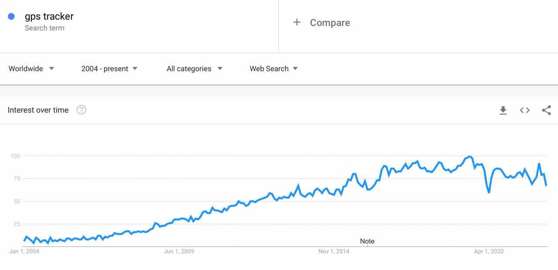
Task: Open the embed code icon
Action: pyautogui.click(x=524, y=110)
